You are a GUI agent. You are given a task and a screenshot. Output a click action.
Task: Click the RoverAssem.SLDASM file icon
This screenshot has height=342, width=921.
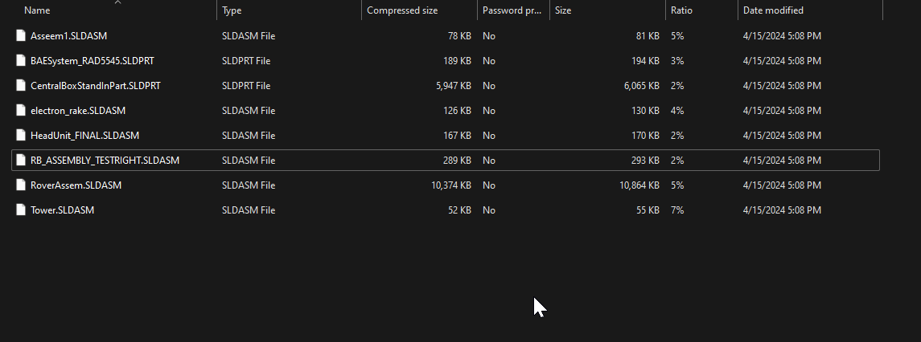click(x=22, y=185)
